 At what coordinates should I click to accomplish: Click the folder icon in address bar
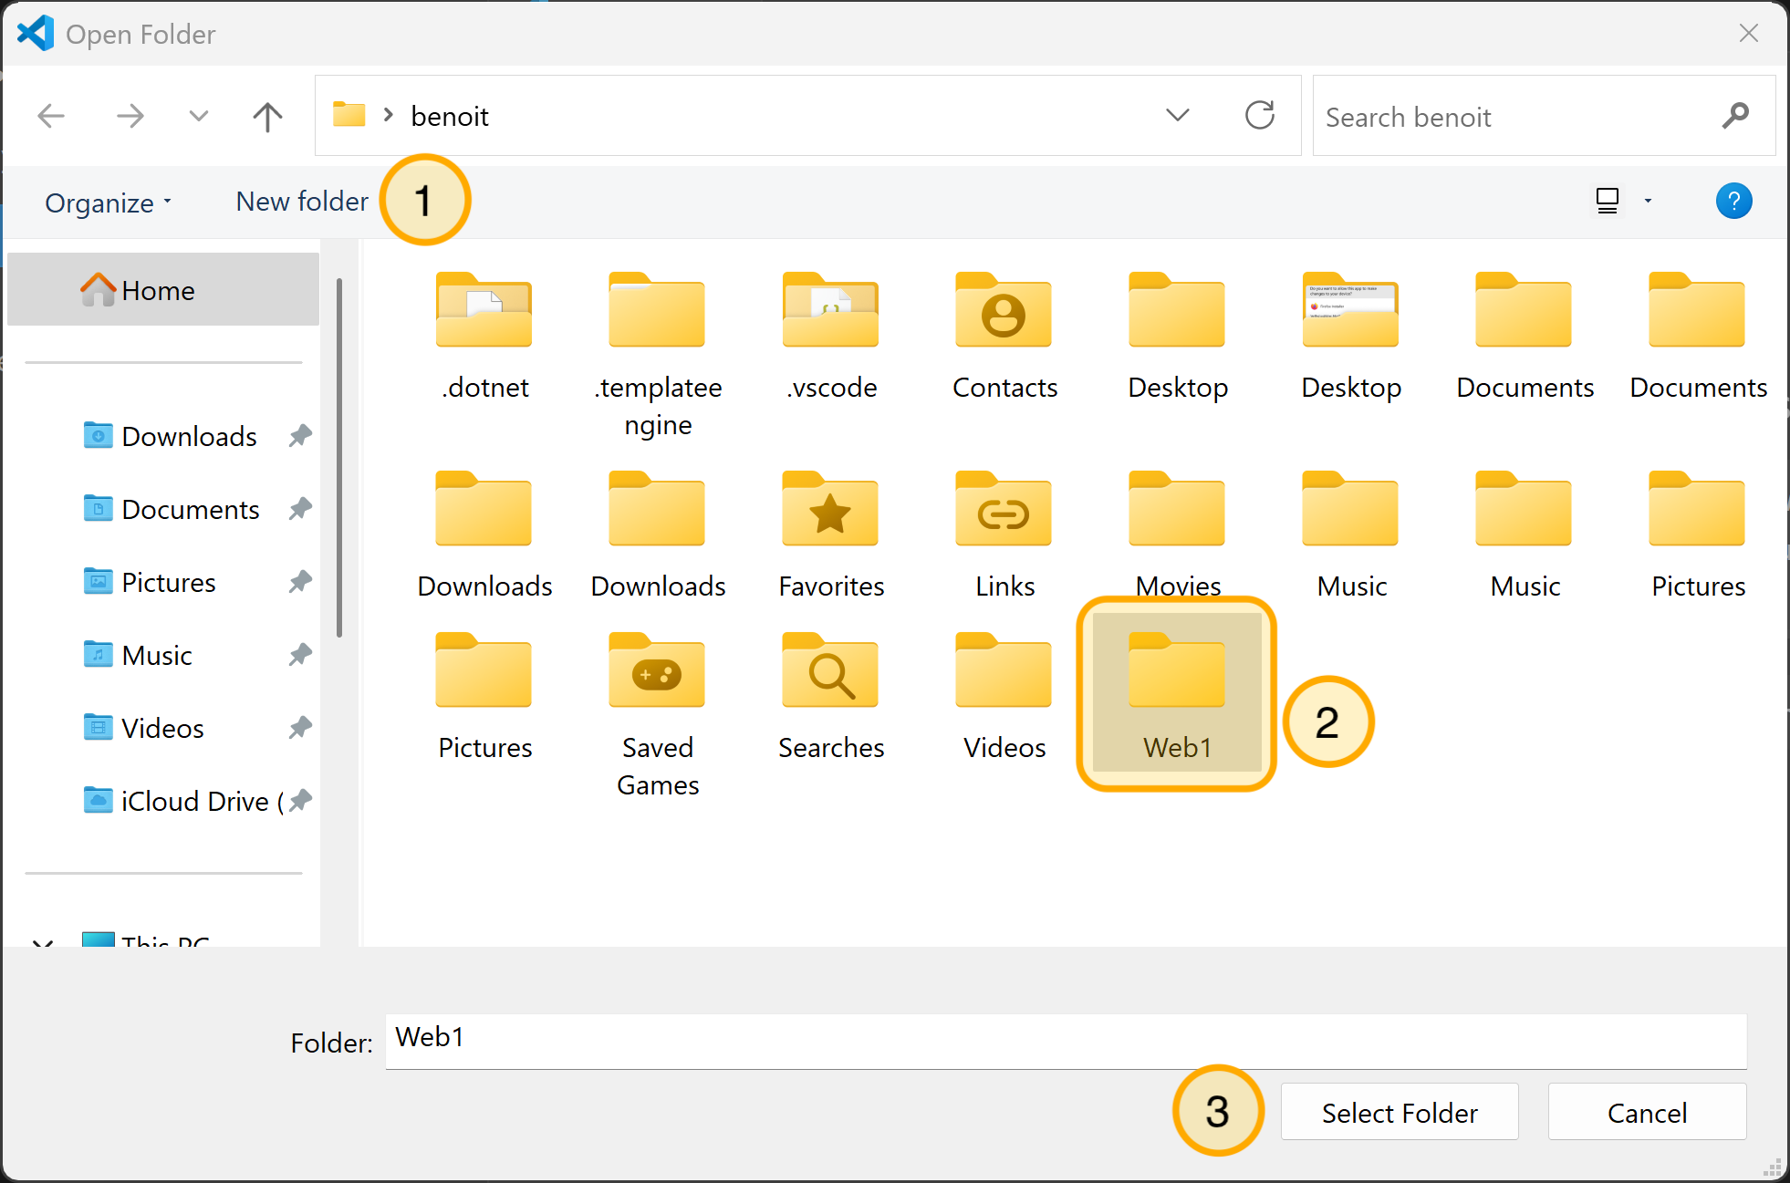tap(349, 115)
